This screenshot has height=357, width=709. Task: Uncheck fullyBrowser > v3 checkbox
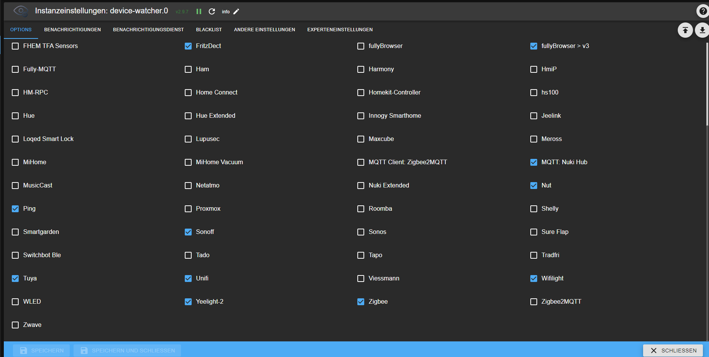point(534,46)
